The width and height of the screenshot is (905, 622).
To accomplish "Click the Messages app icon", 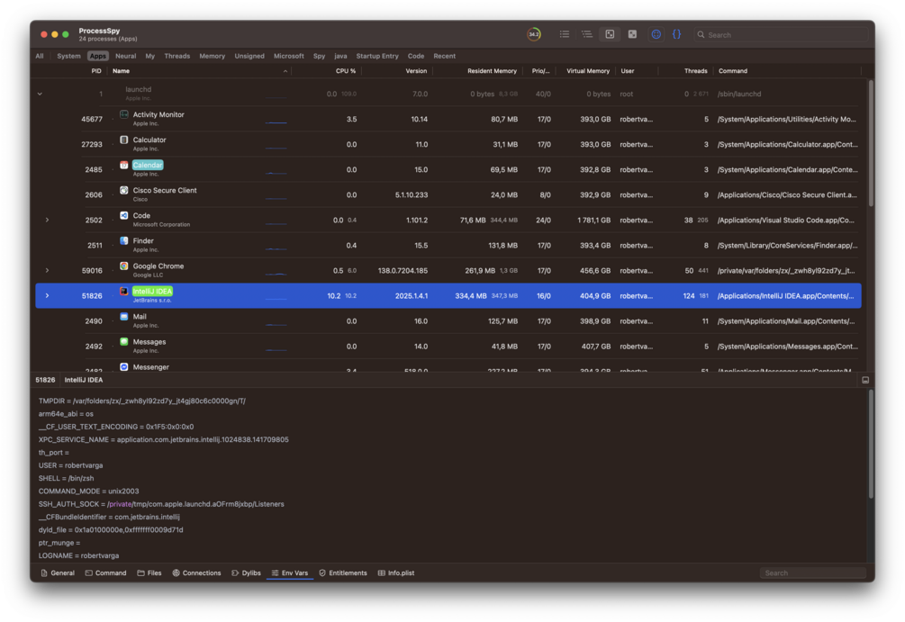I will click(x=124, y=341).
